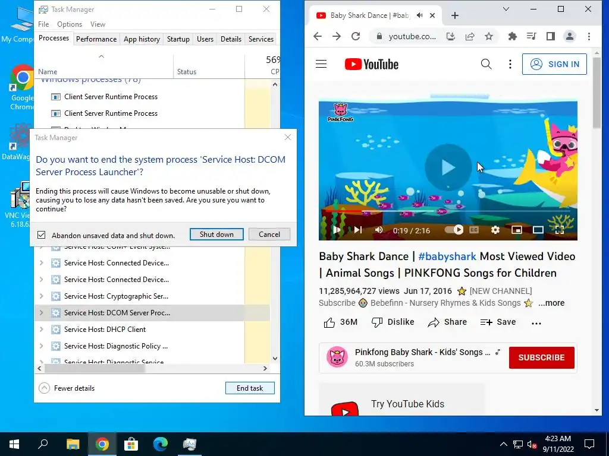Click the #babyshark hashtag link
609x456 pixels.
447,256
